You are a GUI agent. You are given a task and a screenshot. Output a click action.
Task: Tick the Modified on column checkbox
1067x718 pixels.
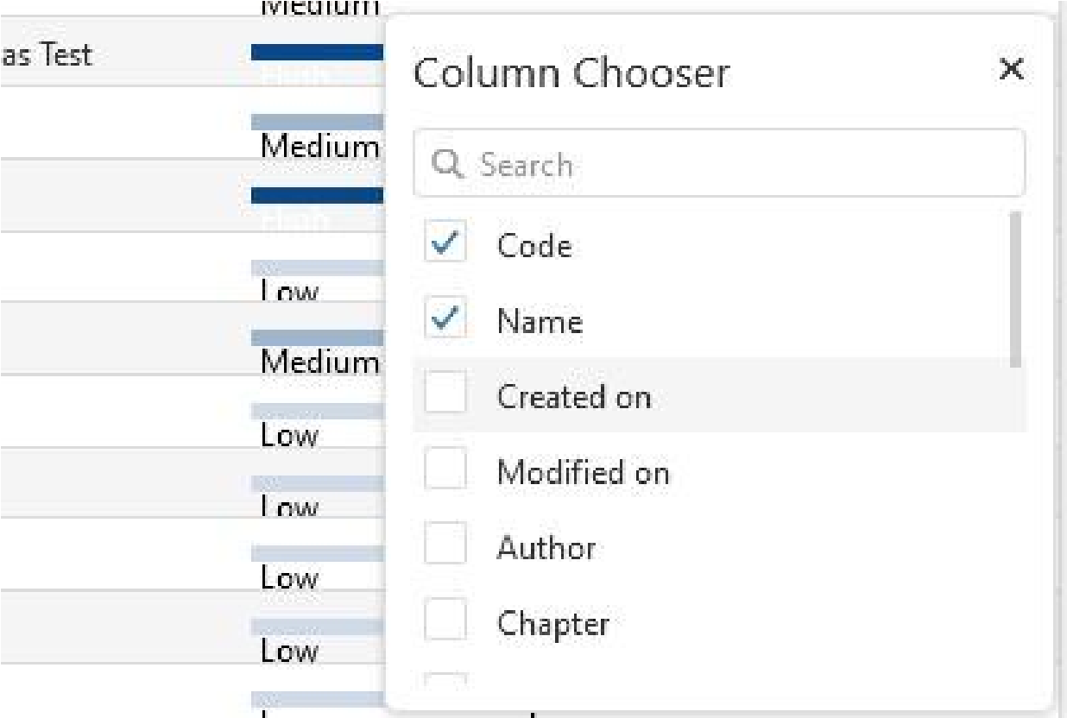pos(446,472)
